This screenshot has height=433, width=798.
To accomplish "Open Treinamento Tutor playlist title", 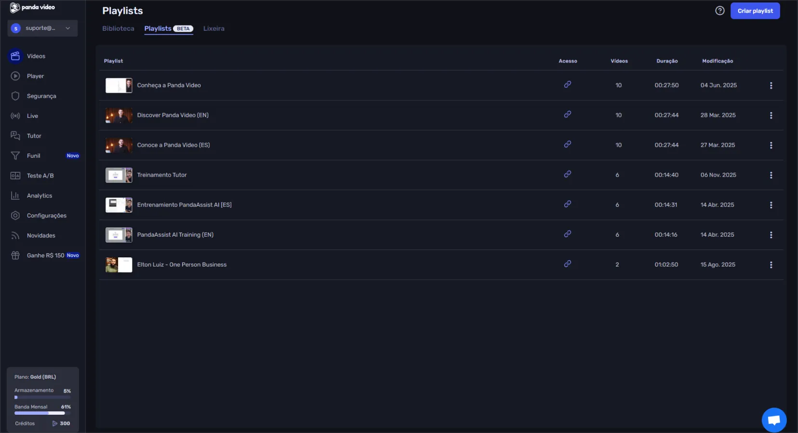I will click(162, 175).
